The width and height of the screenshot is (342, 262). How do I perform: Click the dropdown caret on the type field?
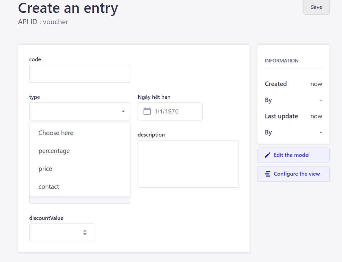click(x=124, y=111)
